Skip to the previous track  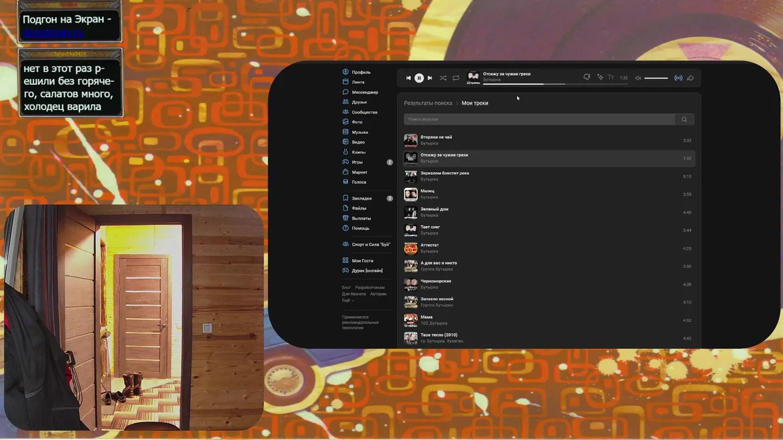coord(409,78)
